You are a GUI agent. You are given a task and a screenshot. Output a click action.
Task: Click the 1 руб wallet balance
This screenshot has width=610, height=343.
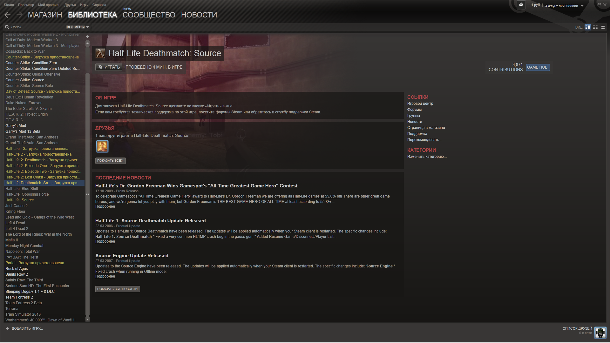[535, 5]
